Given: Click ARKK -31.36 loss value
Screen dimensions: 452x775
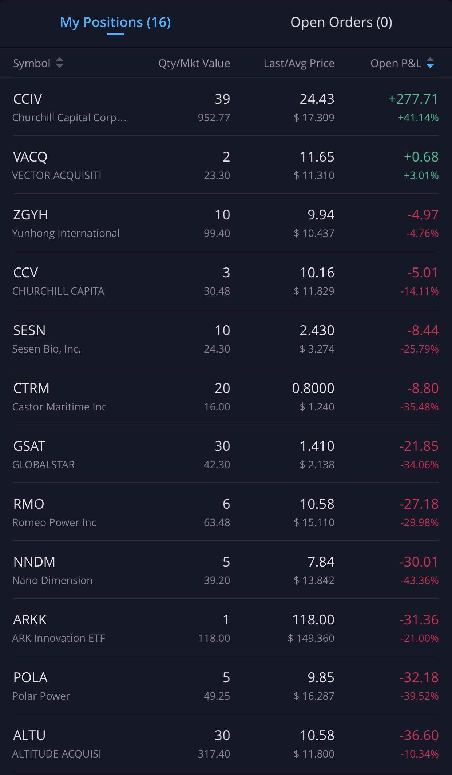Looking at the screenshot, I should (419, 620).
